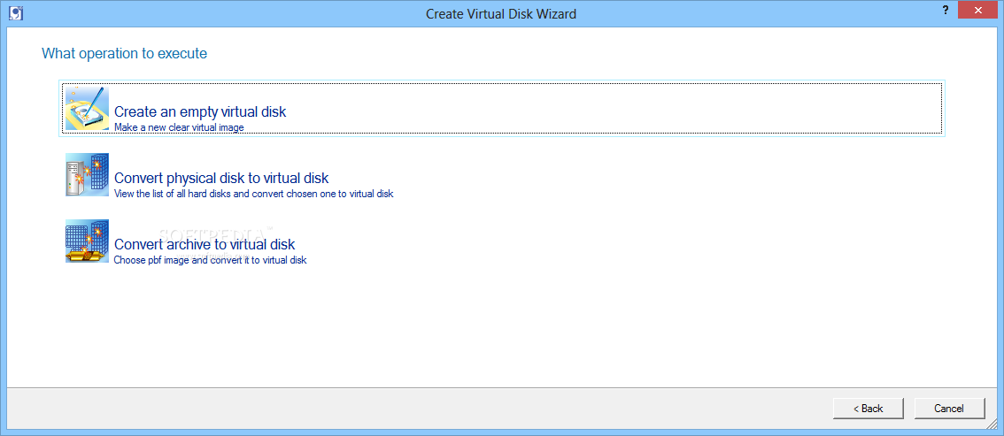Image resolution: width=1004 pixels, height=436 pixels.
Task: Close the Create Virtual Disk Wizard window
Action: tap(977, 11)
